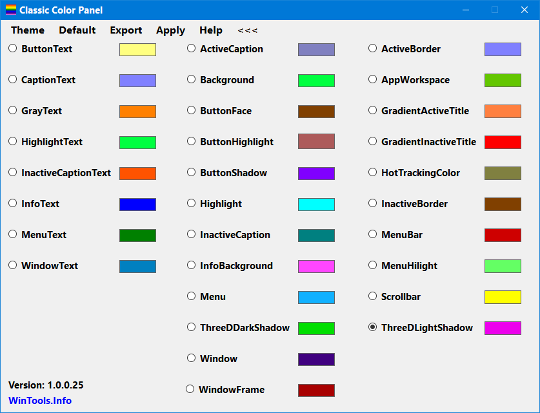Click the MenuHilight light green swatch
This screenshot has height=413, width=540.
tap(503, 266)
